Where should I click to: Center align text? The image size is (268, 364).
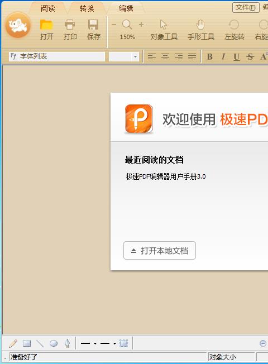click(x=165, y=56)
